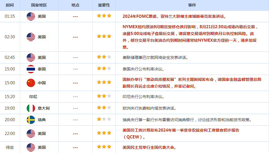Screen dimensions: 269x153
Task: Click the star rating for 国新办 event
Action: tap(104, 82)
